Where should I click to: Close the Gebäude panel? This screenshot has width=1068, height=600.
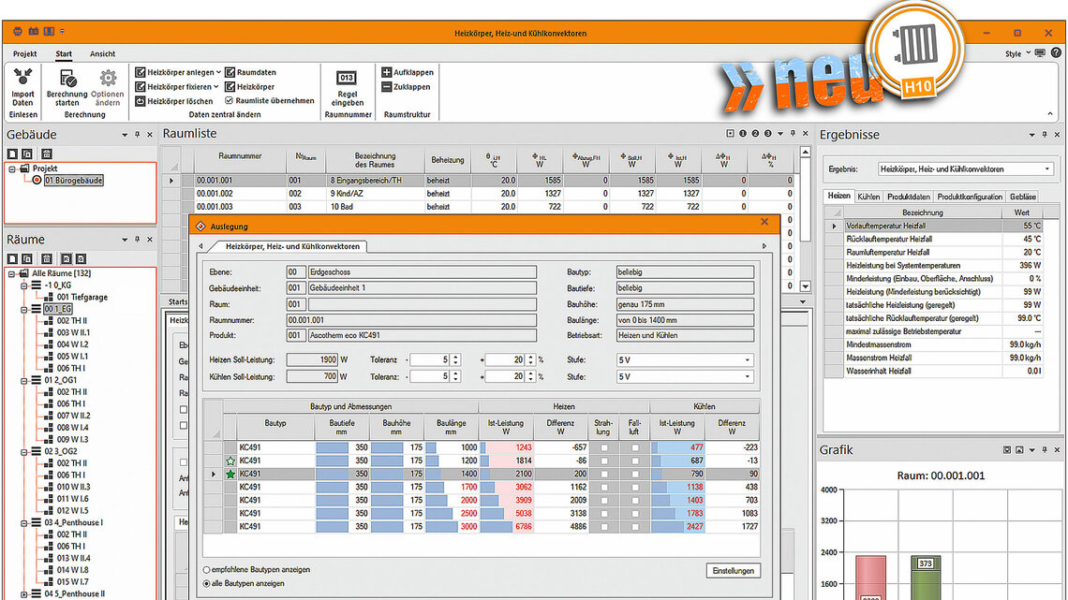tap(150, 135)
